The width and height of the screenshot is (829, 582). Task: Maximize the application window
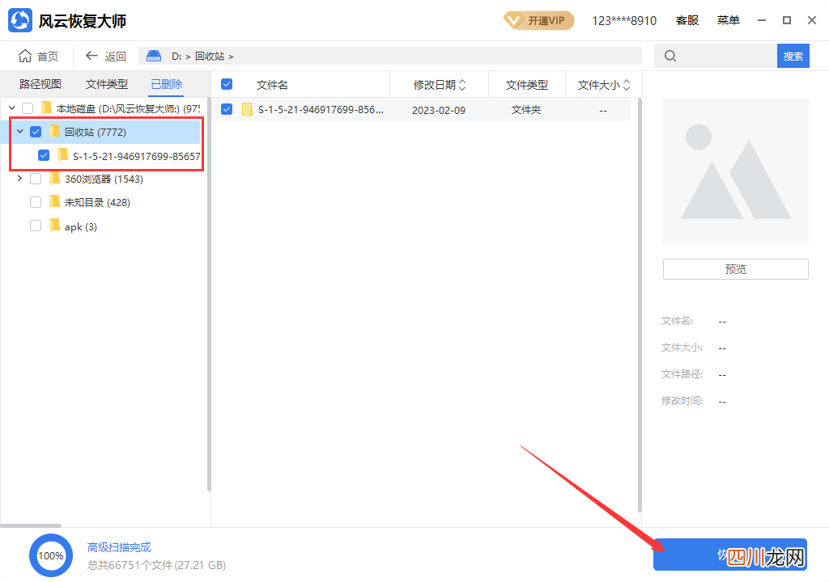click(787, 20)
